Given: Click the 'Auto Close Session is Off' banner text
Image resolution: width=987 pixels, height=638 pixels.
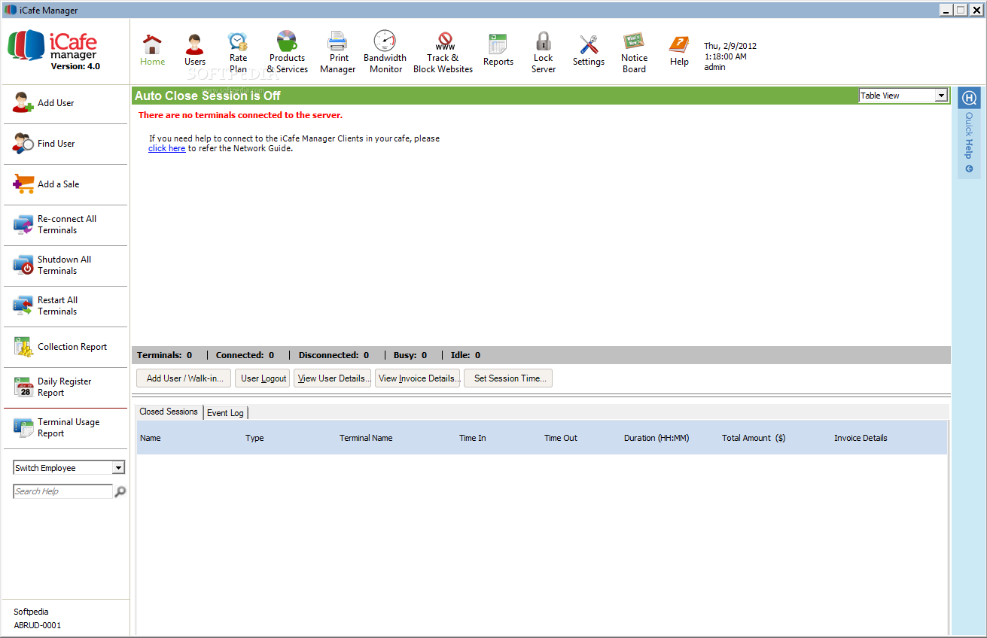Looking at the screenshot, I should 208,96.
